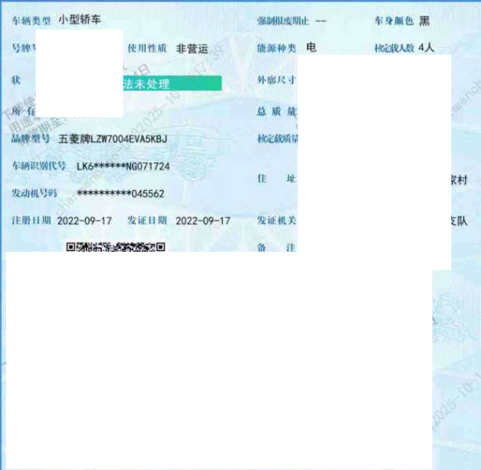Click the 外廓尺寸 label
The width and height of the screenshot is (481, 470).
pyautogui.click(x=277, y=80)
